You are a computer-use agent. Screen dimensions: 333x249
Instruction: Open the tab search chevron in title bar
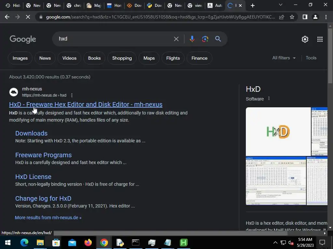click(281, 5)
